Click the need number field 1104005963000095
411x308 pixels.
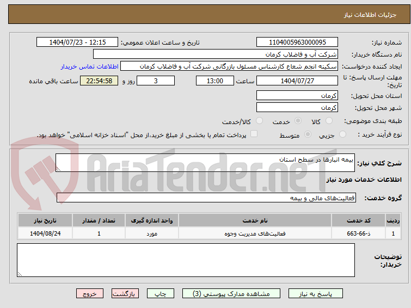coord(297,42)
